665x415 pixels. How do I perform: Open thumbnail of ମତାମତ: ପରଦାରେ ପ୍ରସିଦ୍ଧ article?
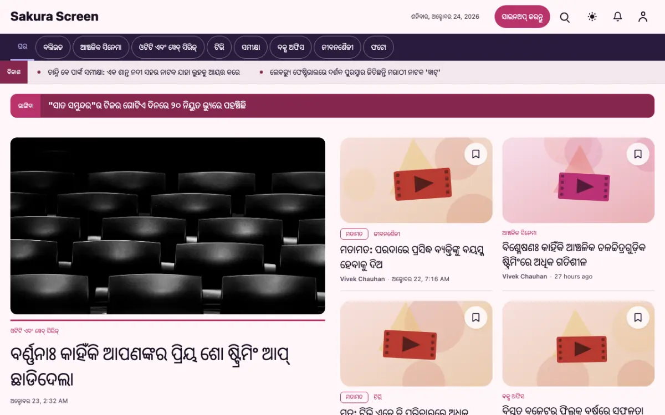click(x=416, y=180)
